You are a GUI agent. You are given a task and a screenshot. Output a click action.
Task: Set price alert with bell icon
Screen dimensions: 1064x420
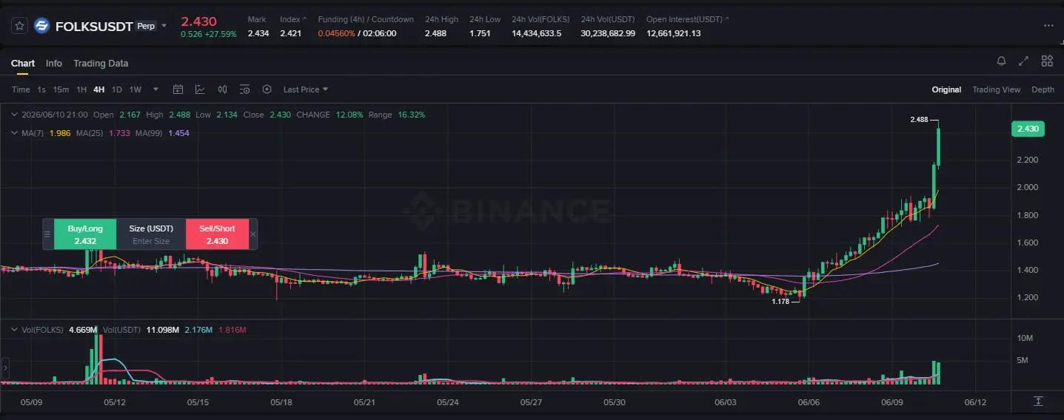point(1001,61)
